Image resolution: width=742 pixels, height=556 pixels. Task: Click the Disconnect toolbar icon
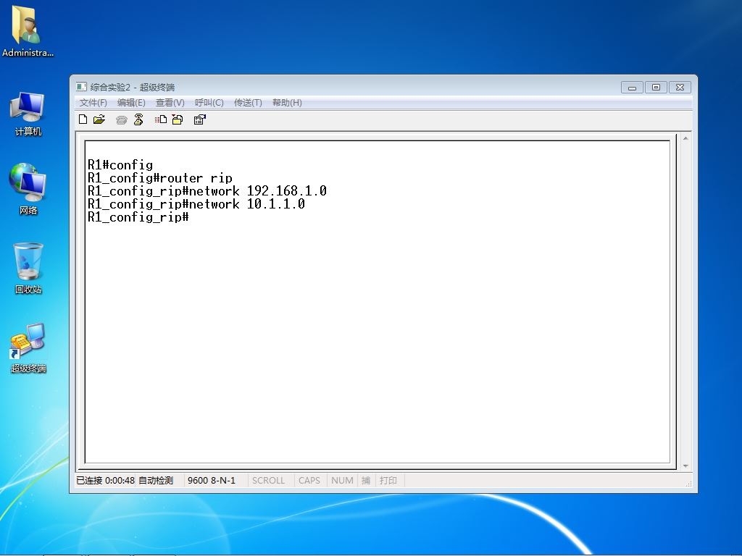point(138,119)
